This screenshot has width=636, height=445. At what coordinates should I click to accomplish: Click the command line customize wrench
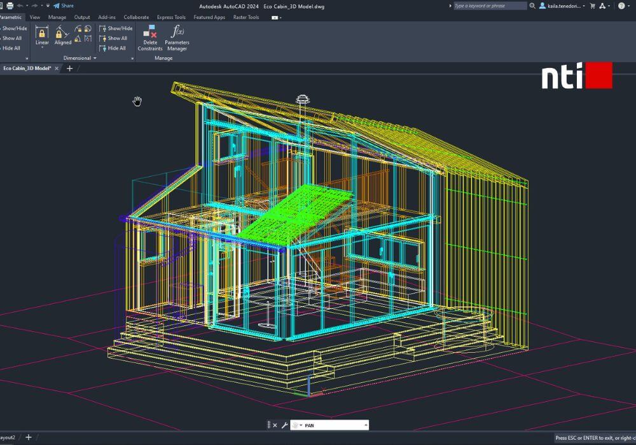[284, 425]
